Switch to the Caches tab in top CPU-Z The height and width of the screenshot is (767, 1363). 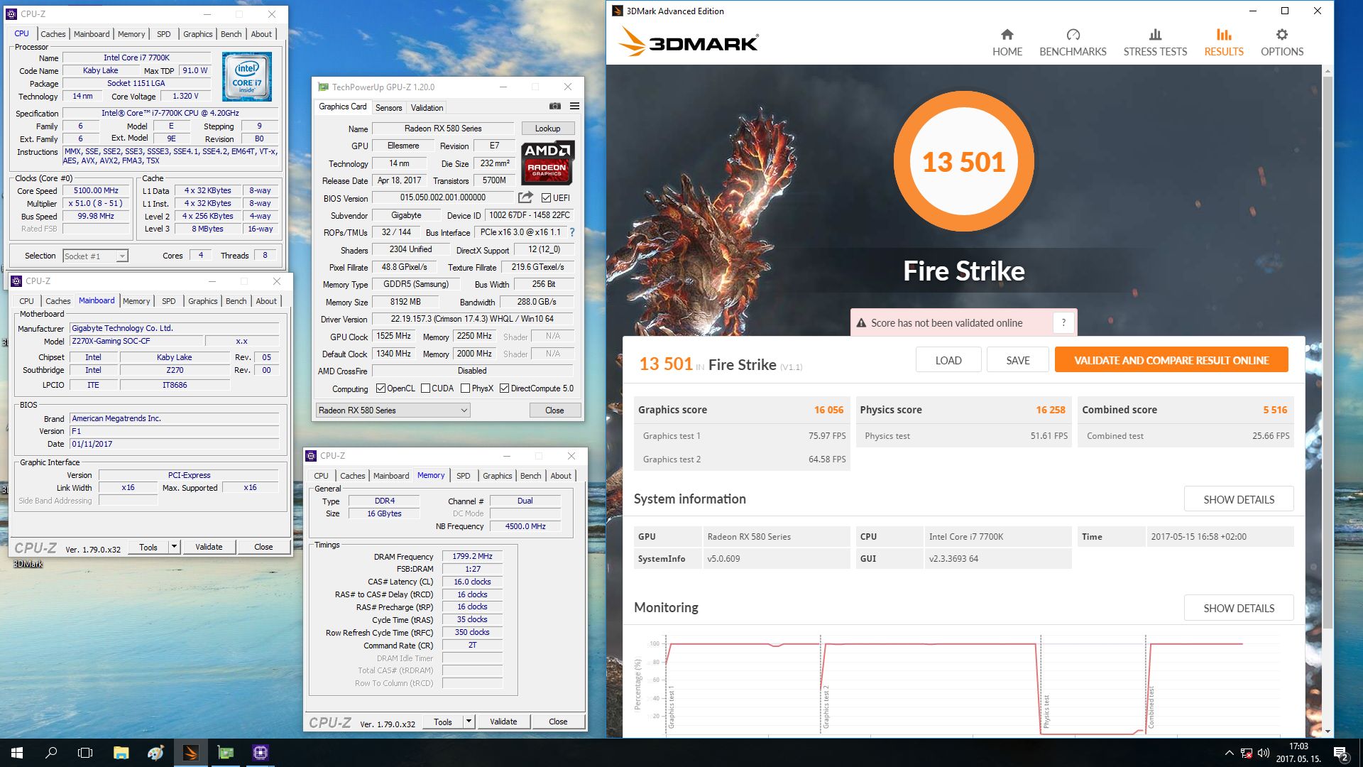pos(53,34)
